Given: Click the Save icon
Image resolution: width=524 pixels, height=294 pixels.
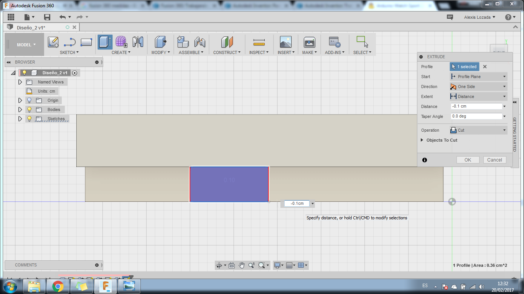Looking at the screenshot, I should [47, 17].
